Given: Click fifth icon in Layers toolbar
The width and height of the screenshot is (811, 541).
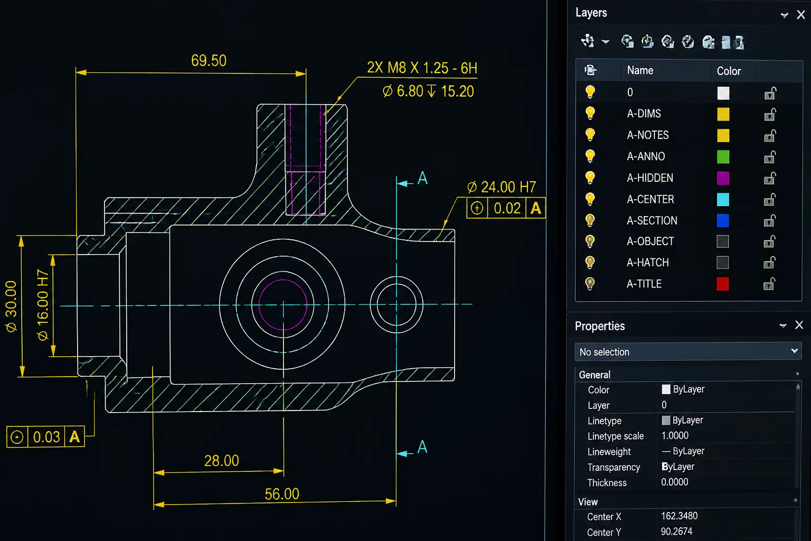Looking at the screenshot, I should pyautogui.click(x=688, y=41).
